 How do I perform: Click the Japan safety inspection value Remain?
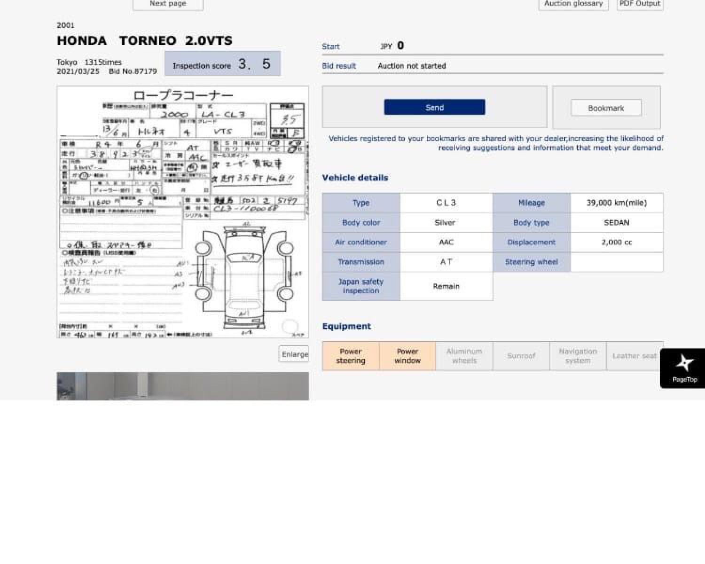click(x=446, y=286)
